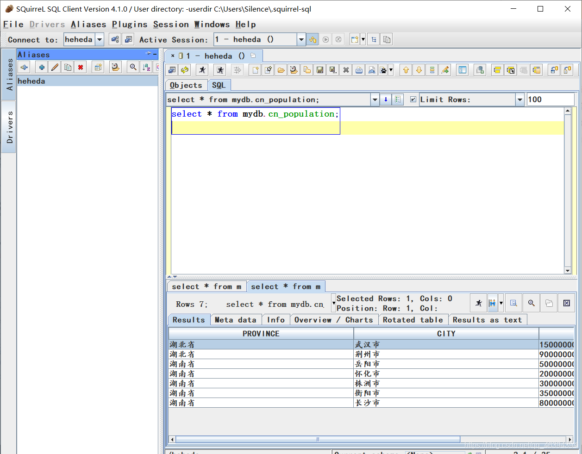Toggle the Limit Rows checkbox

(x=413, y=99)
